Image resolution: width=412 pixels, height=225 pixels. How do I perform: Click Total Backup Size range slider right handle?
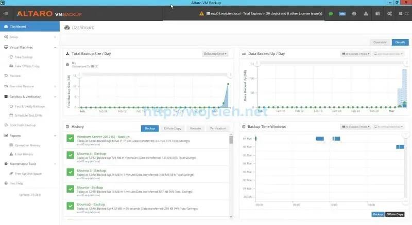click(230, 75)
